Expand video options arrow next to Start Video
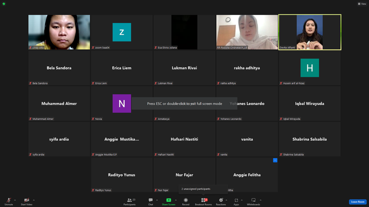Screen dimensions: 369x207 click(33, 200)
